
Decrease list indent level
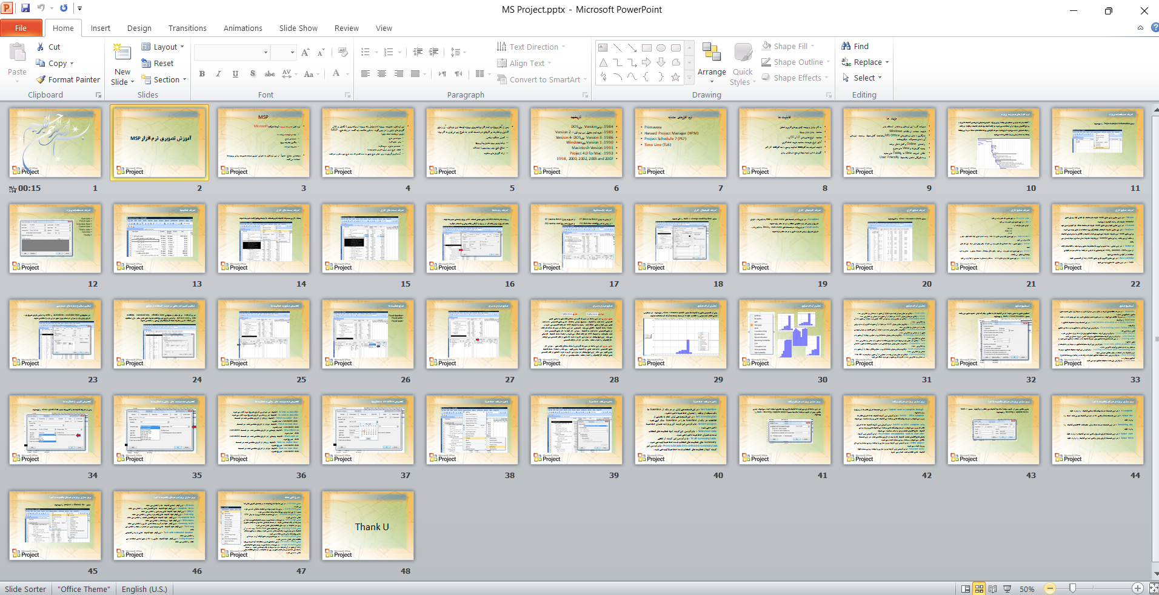pos(418,52)
